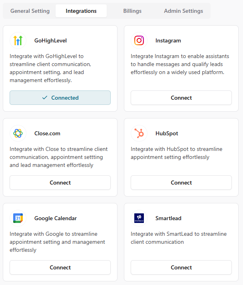This screenshot has height=285, width=243.
Task: Click the HubSpot sprocket logo icon
Action: [139, 133]
